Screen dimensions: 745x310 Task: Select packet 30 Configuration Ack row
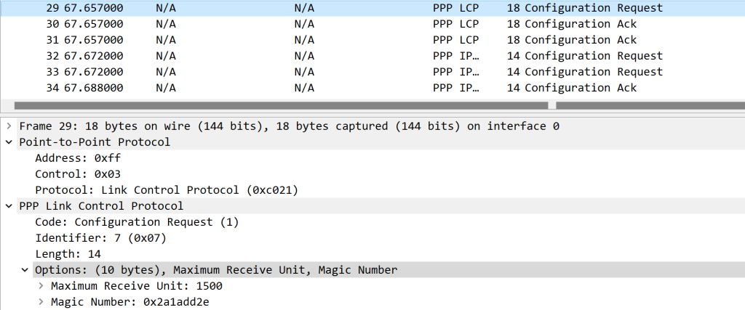coord(364,24)
